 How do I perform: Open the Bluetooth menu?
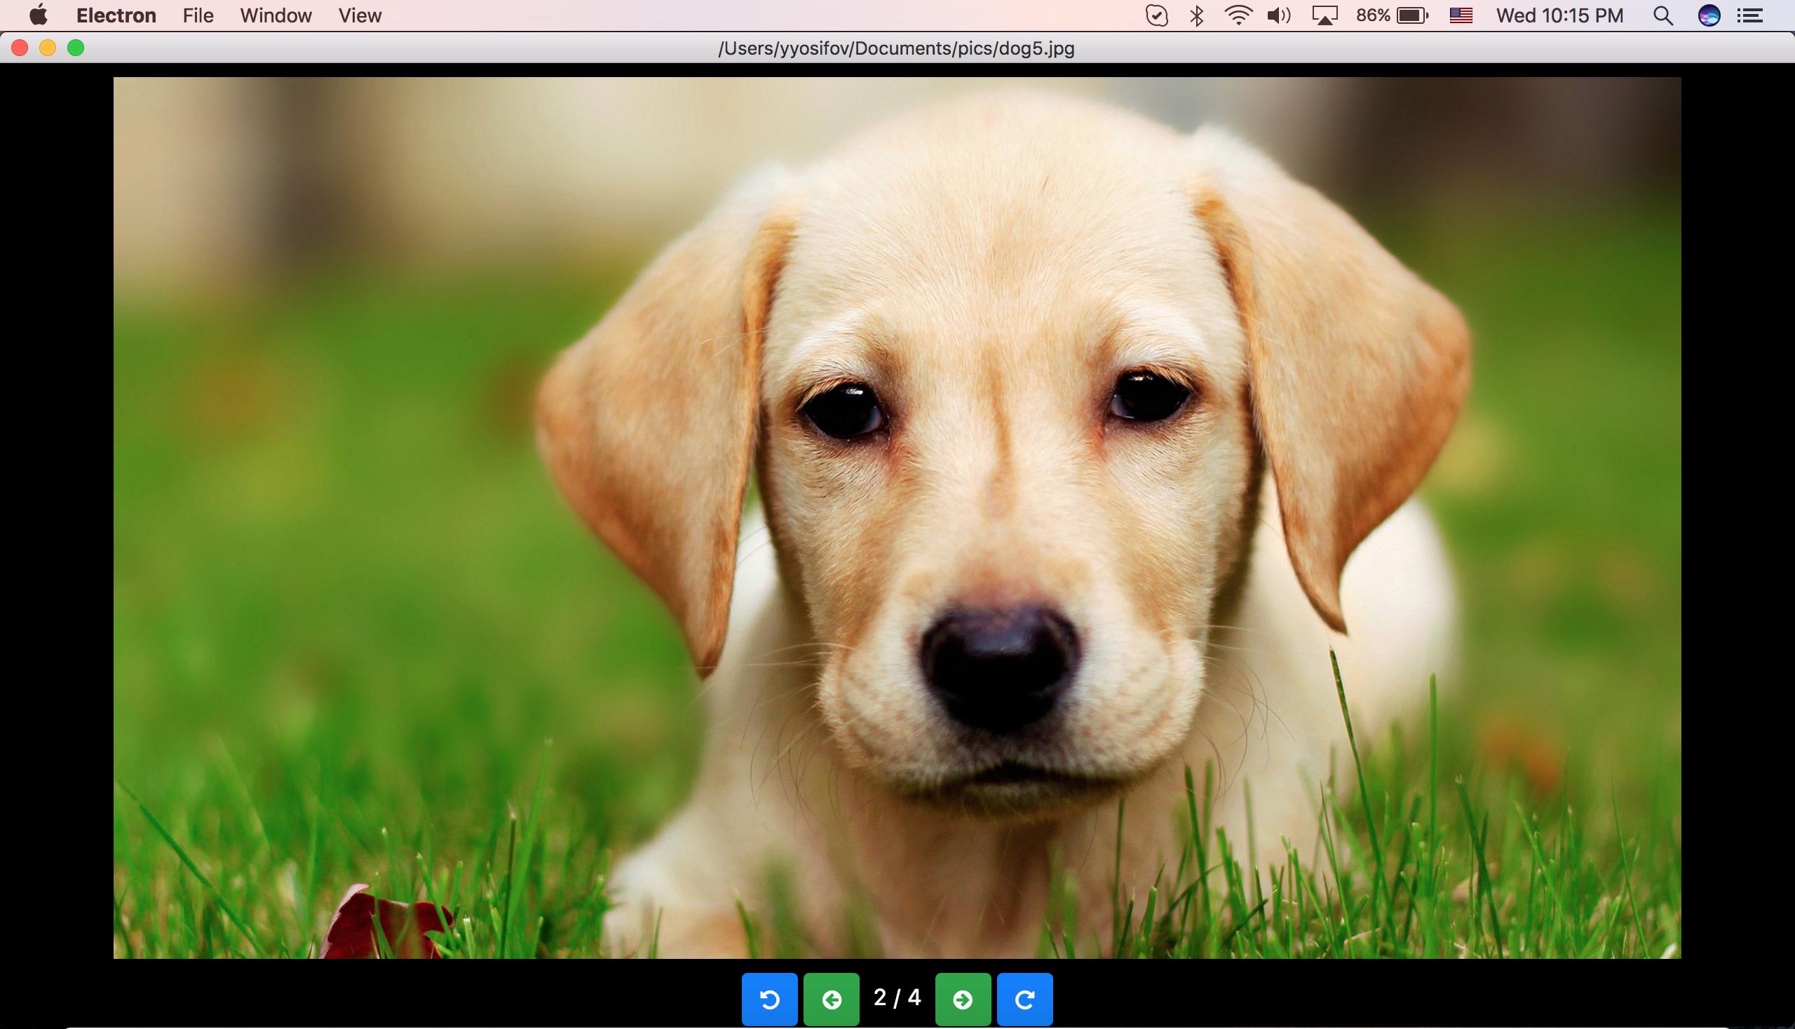coord(1196,15)
